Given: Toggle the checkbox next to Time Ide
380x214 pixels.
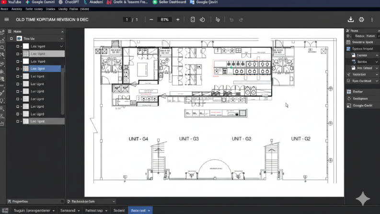Looking at the screenshot, I should 12,38.
